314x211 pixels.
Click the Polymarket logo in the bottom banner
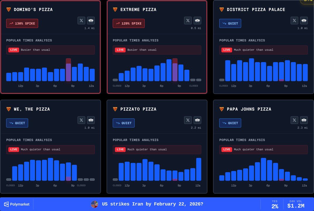tap(17, 204)
